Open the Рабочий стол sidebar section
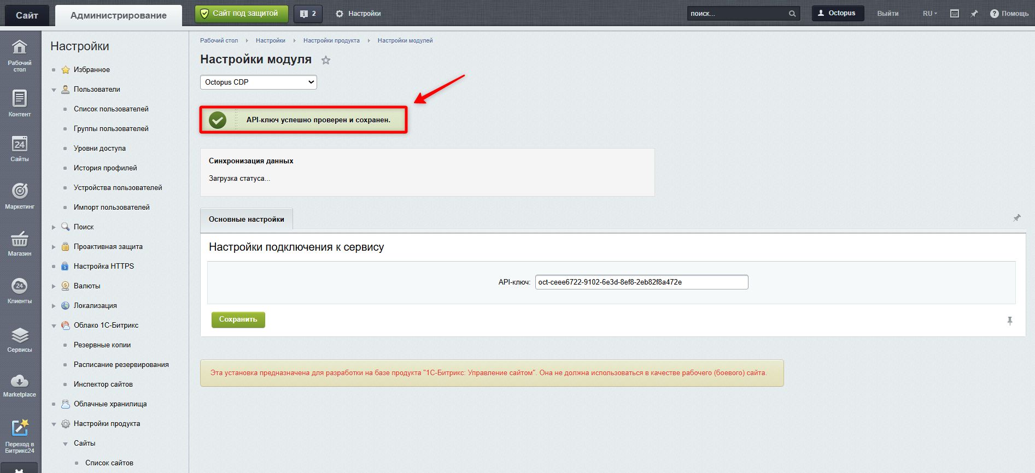Image resolution: width=1035 pixels, height=473 pixels. pyautogui.click(x=20, y=55)
